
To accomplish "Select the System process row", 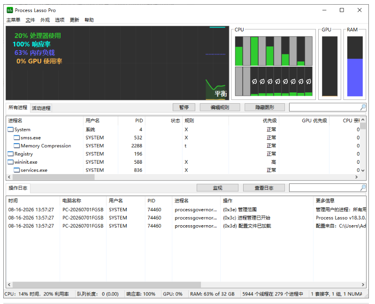I will 183,129.
